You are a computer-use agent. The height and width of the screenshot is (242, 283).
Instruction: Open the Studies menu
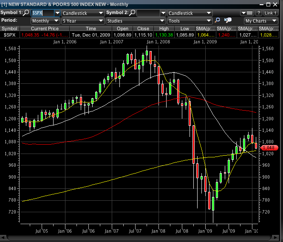[x=135, y=20]
